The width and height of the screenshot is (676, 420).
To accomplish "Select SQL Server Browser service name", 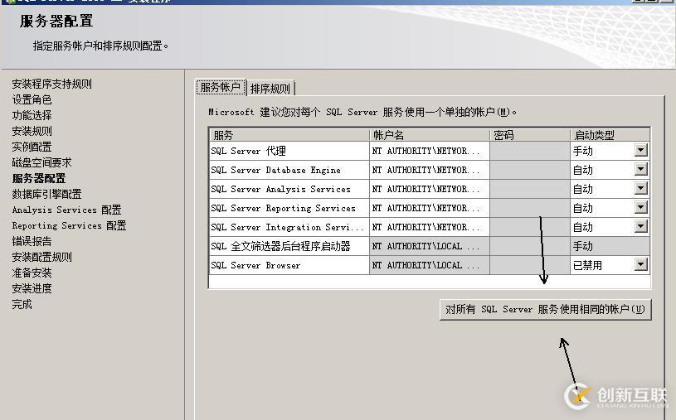I will pyautogui.click(x=289, y=265).
